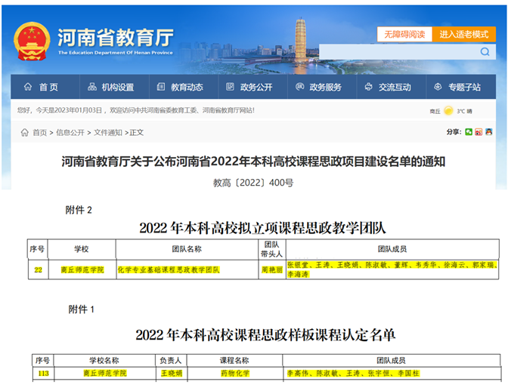Share the page via the red Weibo icon

point(479,132)
